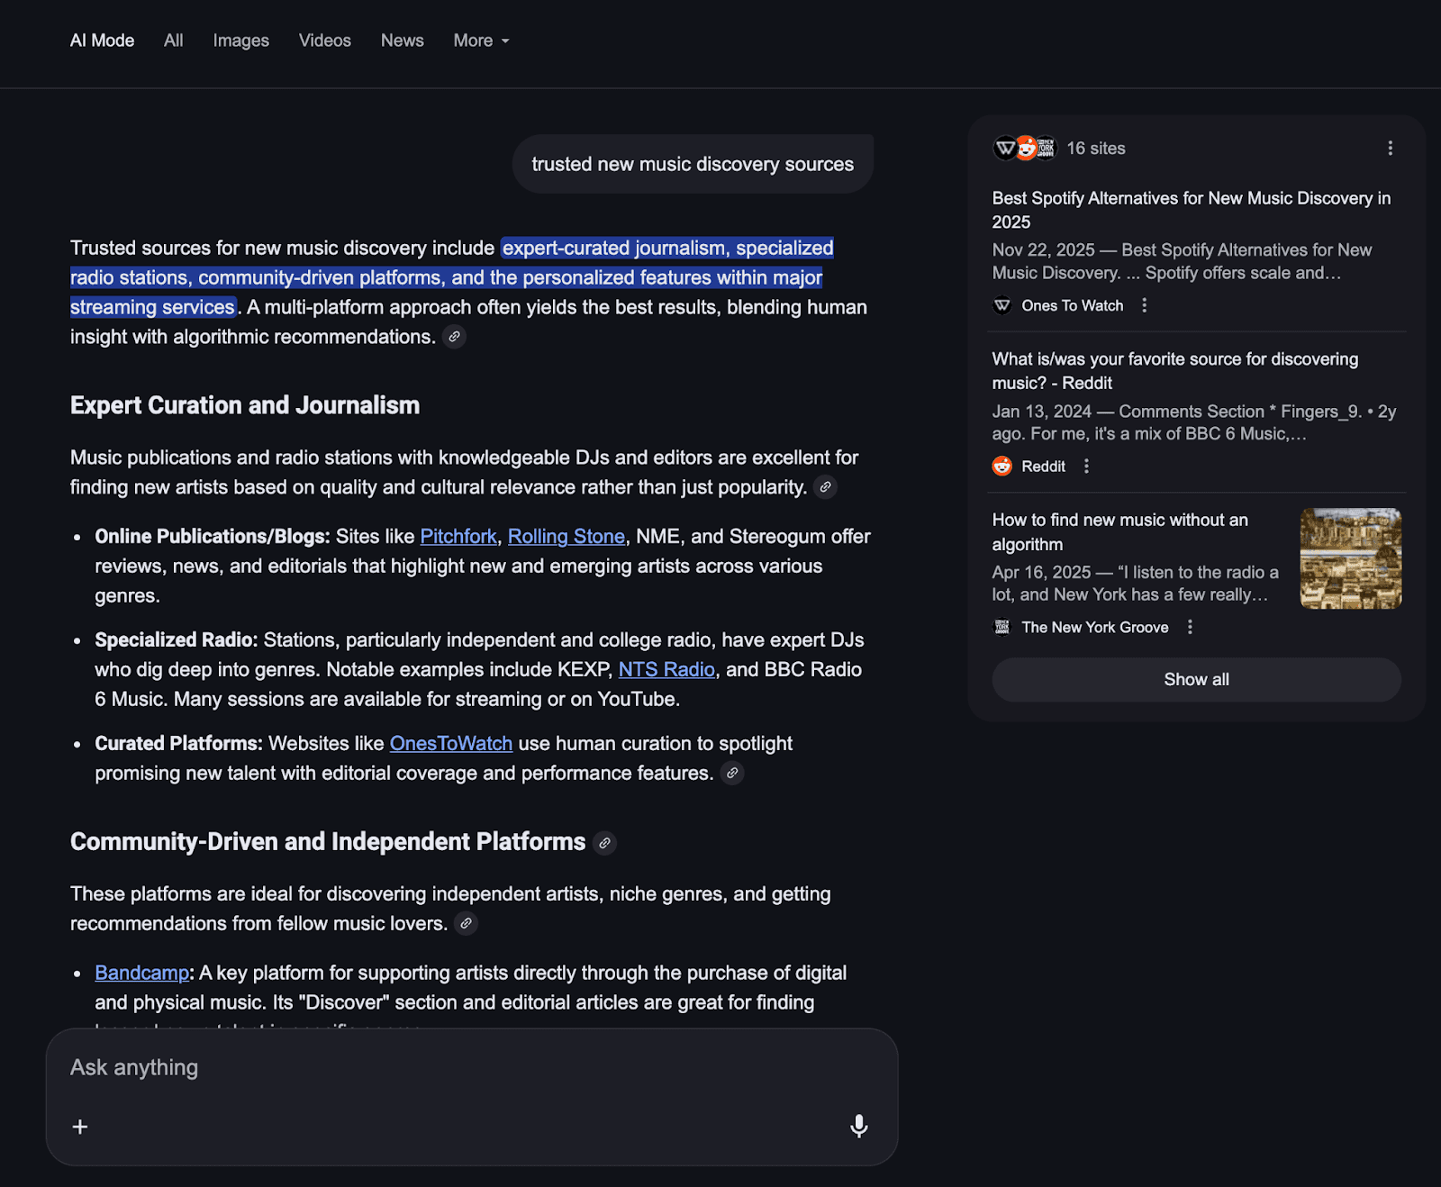The image size is (1441, 1187).
Task: Click the source link icon after 'algorithmic recommendations.'
Action: 455,337
